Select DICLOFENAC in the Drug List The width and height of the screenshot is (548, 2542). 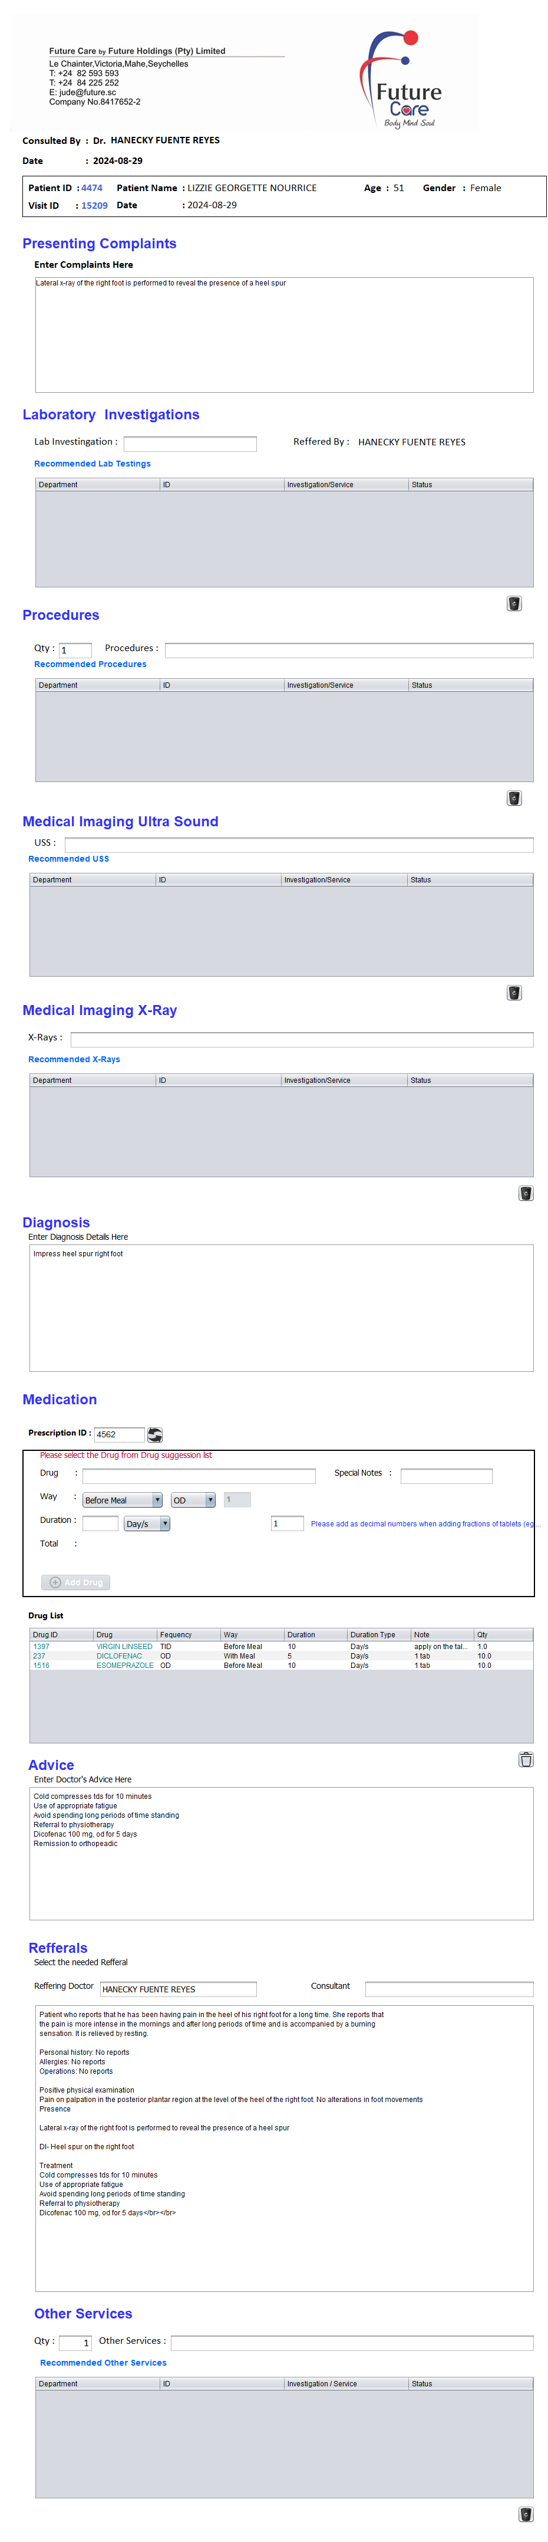click(119, 1656)
